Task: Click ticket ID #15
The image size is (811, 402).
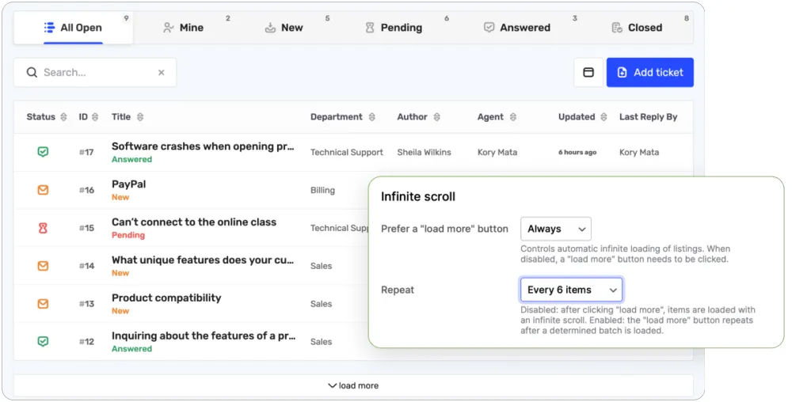Action: 86,228
